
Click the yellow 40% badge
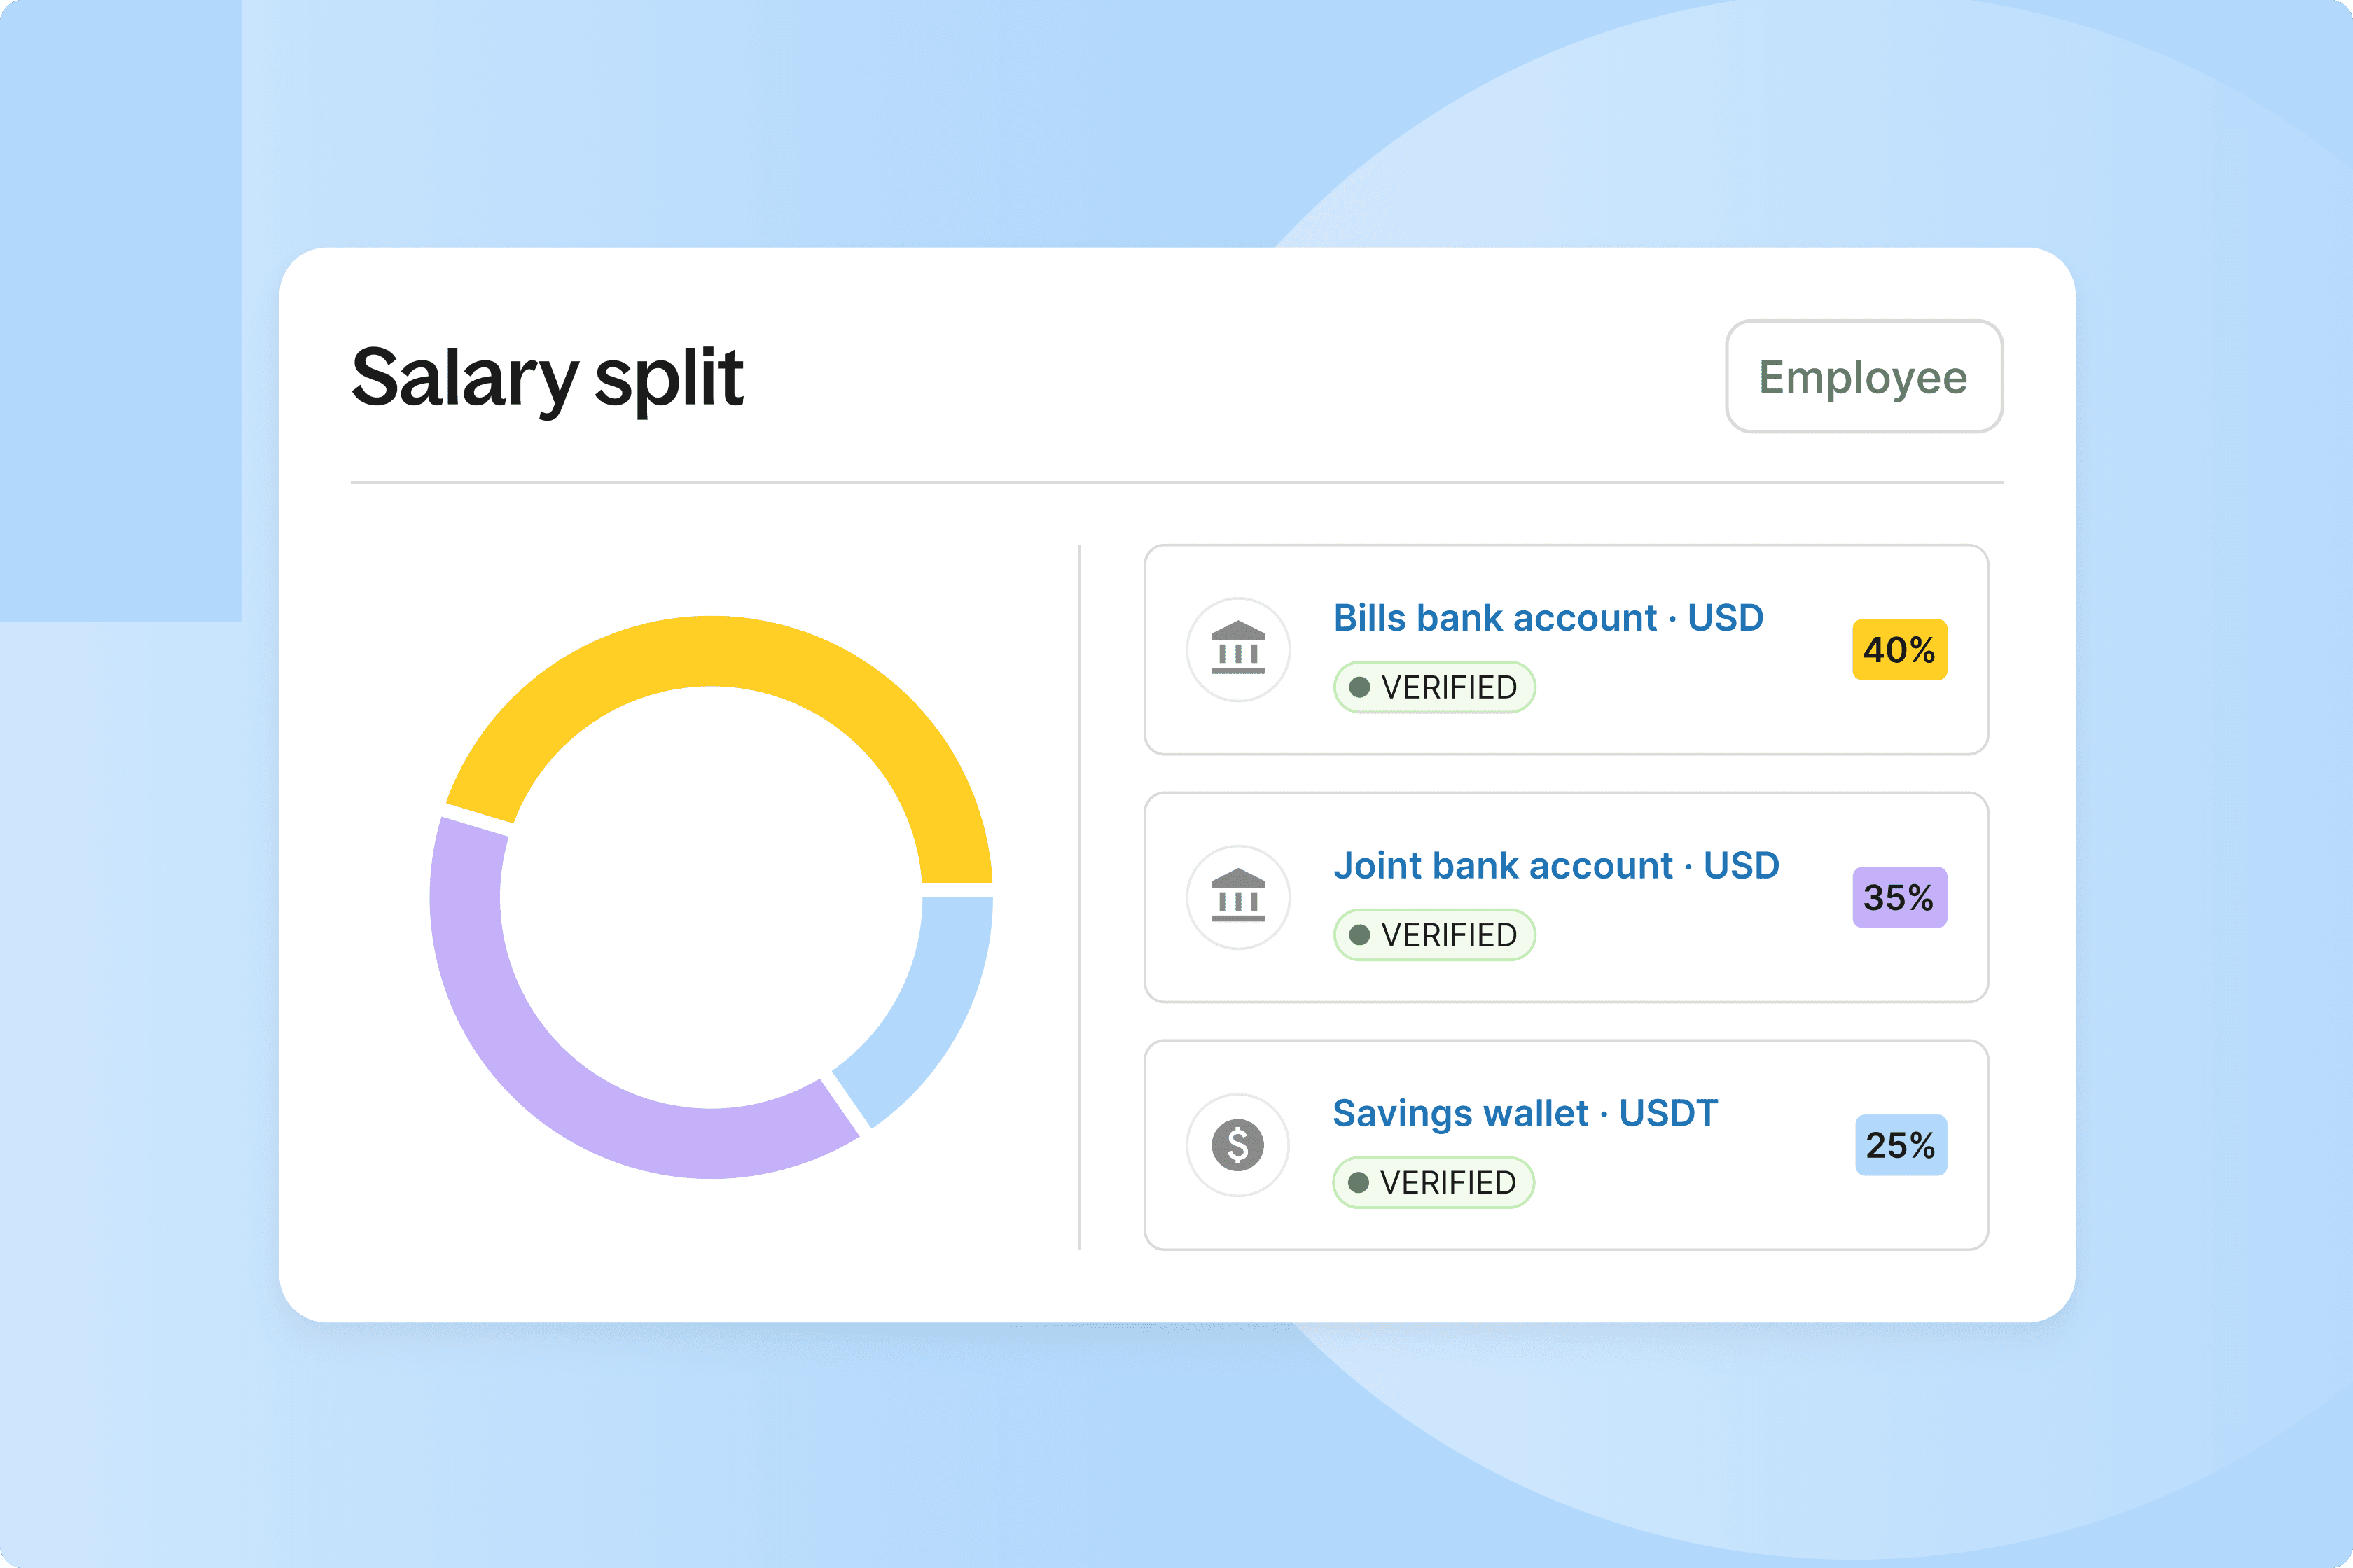pyautogui.click(x=1899, y=650)
